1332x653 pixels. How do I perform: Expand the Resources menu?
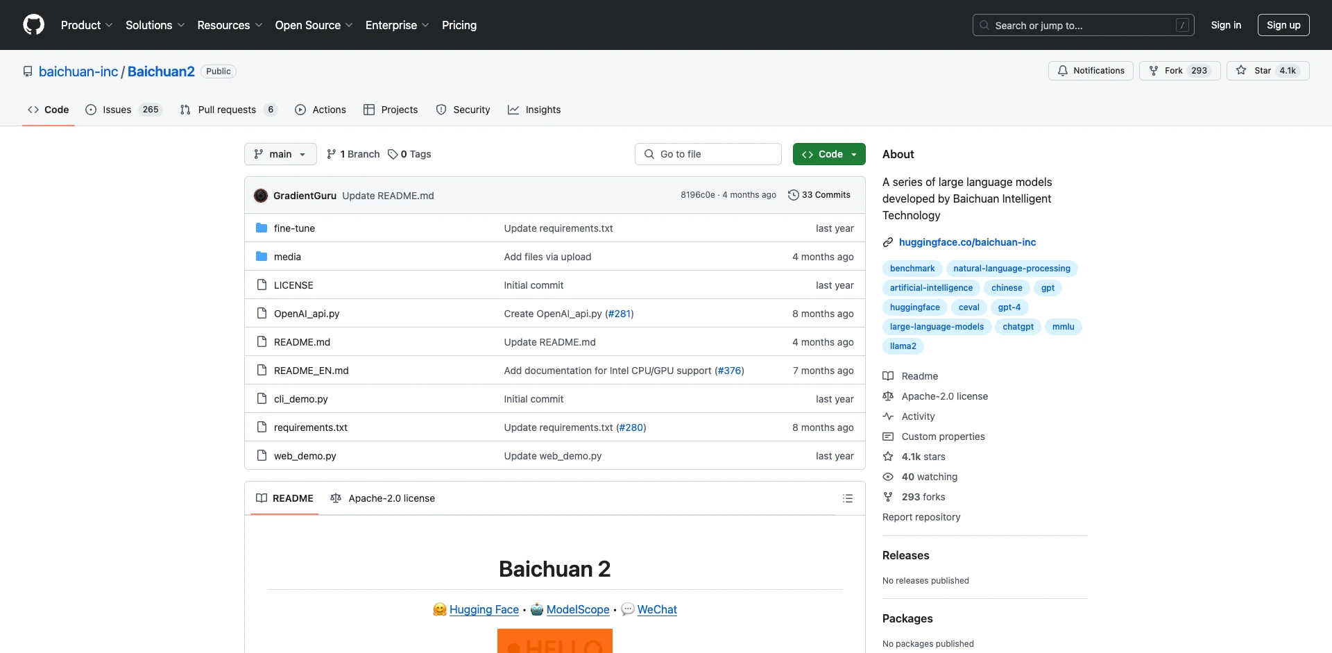tap(230, 25)
